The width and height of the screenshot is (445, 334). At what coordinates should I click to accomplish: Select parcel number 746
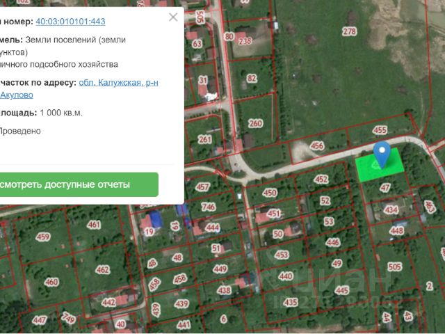[208, 207]
